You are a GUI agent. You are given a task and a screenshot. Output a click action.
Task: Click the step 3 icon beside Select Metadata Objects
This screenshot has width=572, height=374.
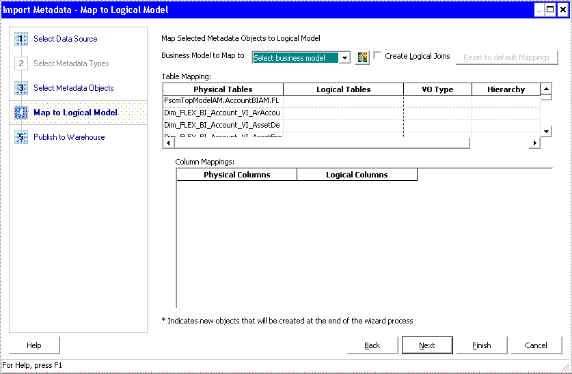(x=21, y=88)
